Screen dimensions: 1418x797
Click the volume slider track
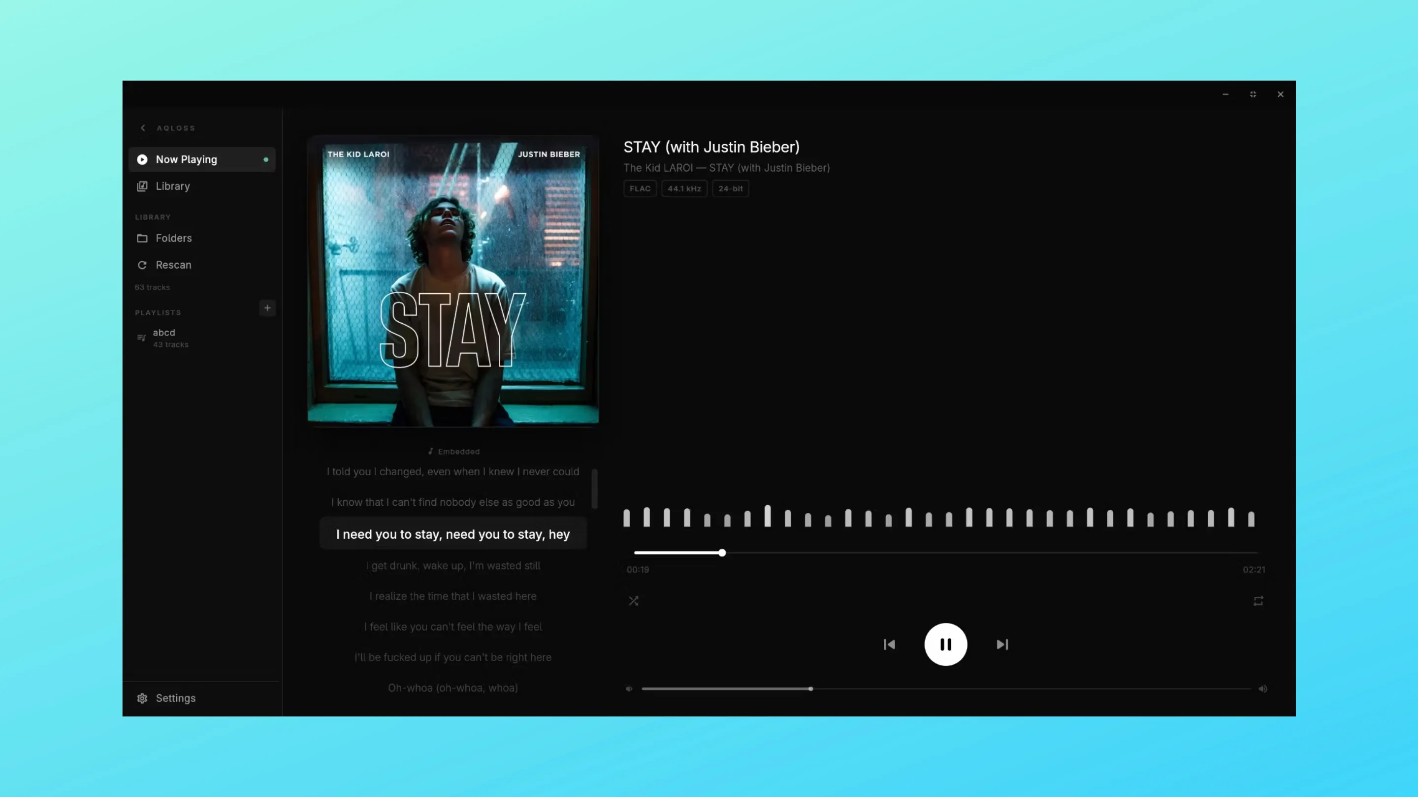[946, 689]
